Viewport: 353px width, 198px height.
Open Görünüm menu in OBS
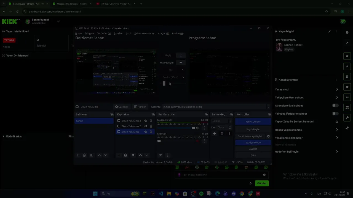point(104,34)
